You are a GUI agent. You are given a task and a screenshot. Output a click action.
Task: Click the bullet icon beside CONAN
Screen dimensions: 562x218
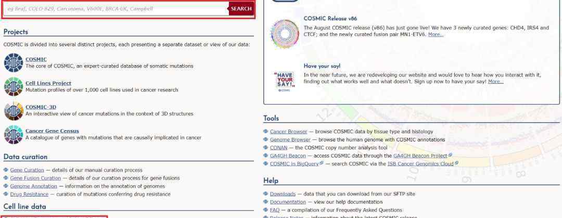(265, 148)
